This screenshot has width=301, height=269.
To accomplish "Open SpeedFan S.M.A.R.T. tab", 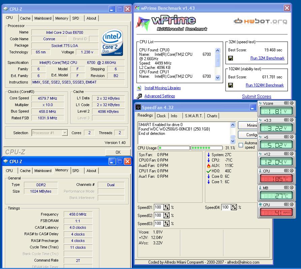I will click(x=194, y=116).
